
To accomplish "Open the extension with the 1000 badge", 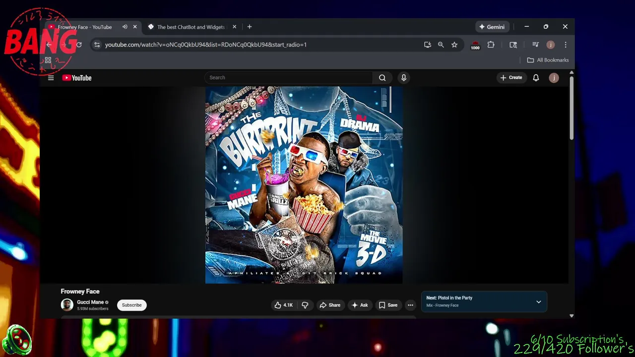I will click(475, 45).
